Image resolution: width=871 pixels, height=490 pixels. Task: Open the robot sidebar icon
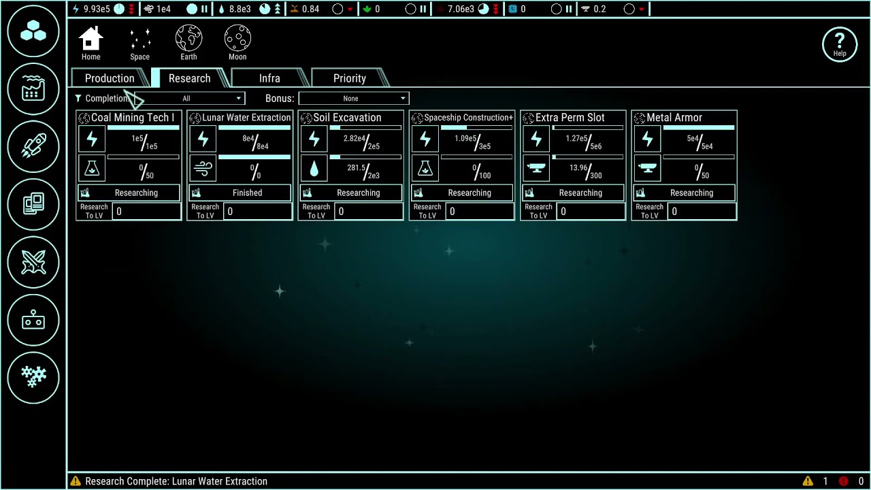pyautogui.click(x=33, y=320)
